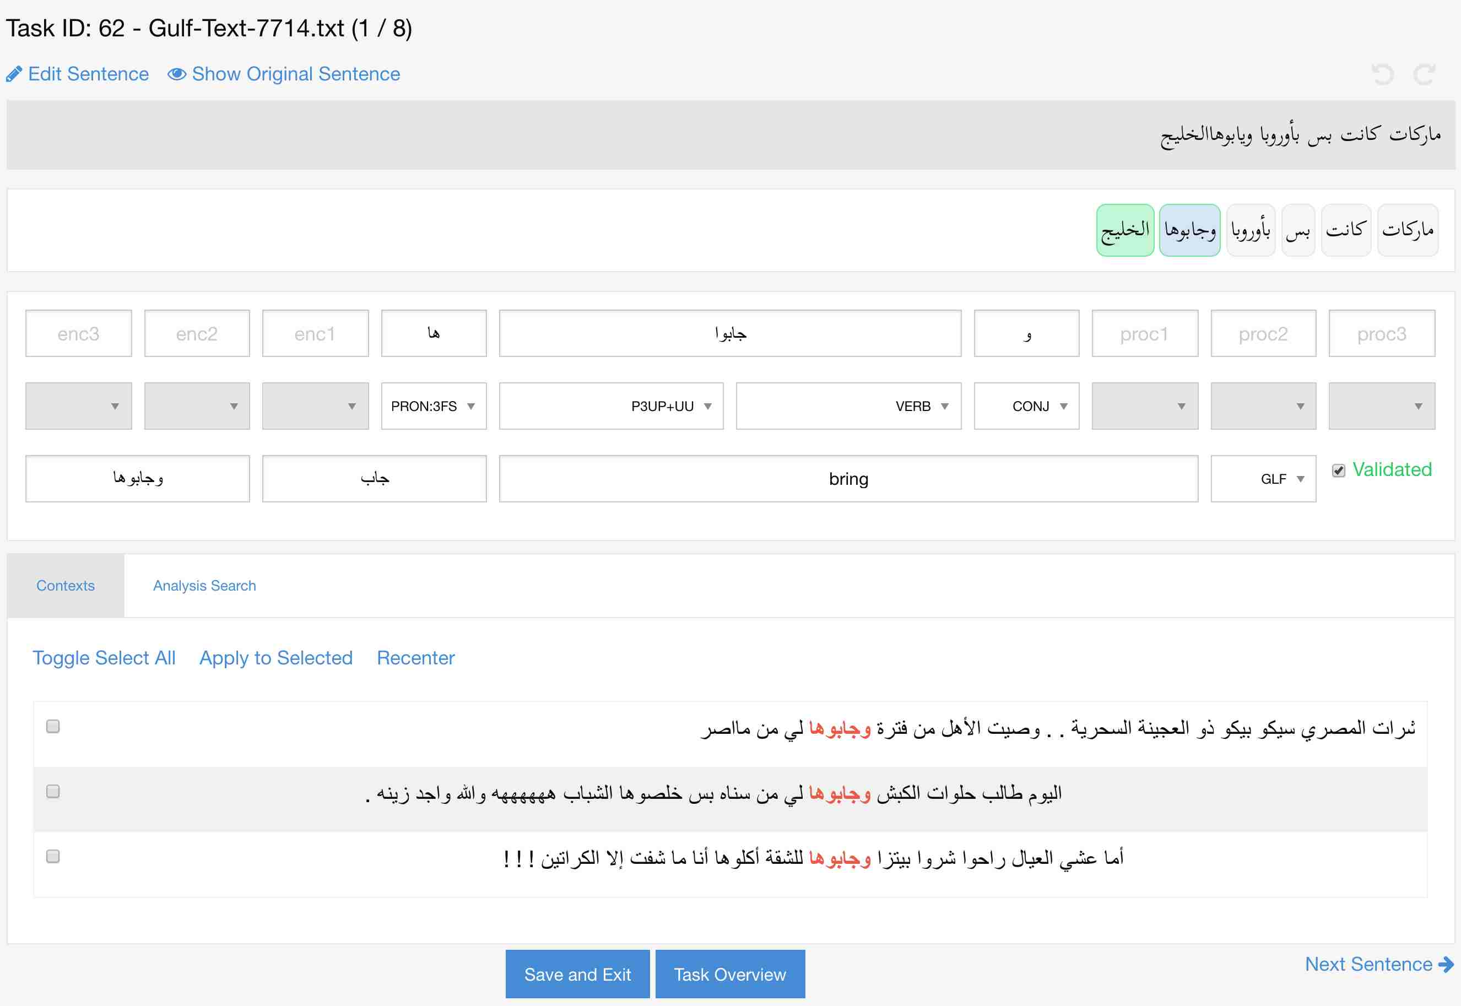1461x1006 pixels.
Task: Open the CONJ dropdown
Action: click(1026, 406)
